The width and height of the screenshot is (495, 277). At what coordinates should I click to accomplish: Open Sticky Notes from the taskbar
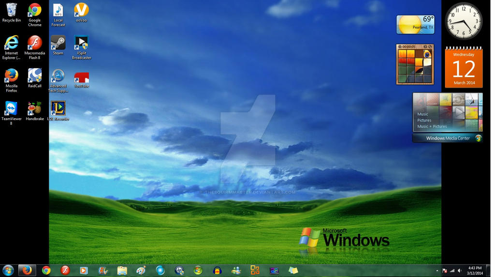(x=293, y=270)
